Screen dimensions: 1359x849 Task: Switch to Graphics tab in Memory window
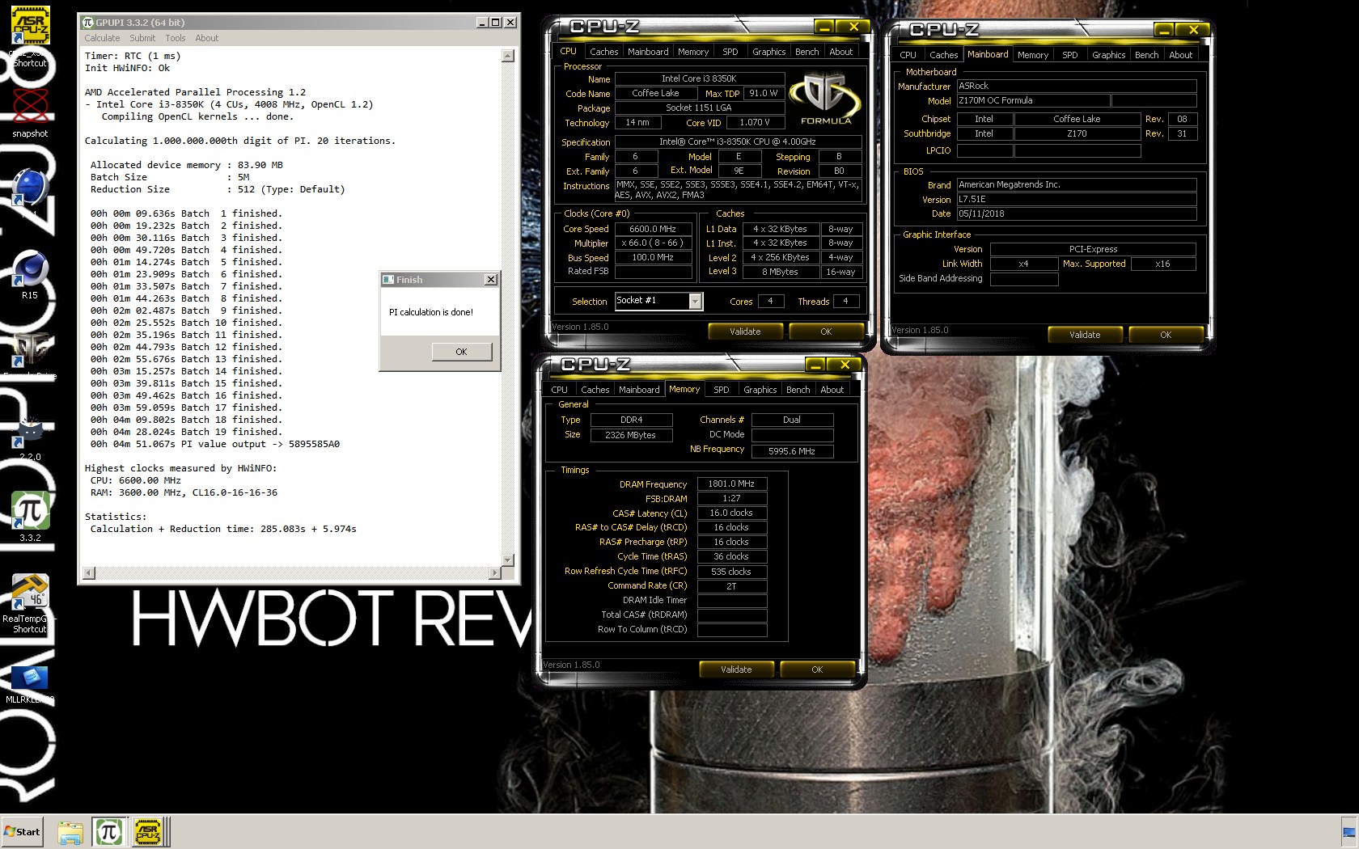760,390
